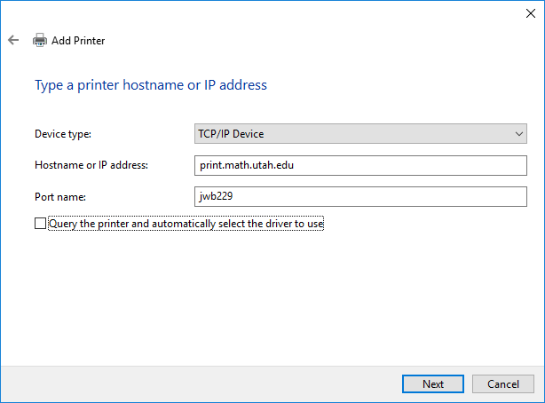Go back using the back arrow
This screenshot has height=403, width=545.
coord(13,40)
